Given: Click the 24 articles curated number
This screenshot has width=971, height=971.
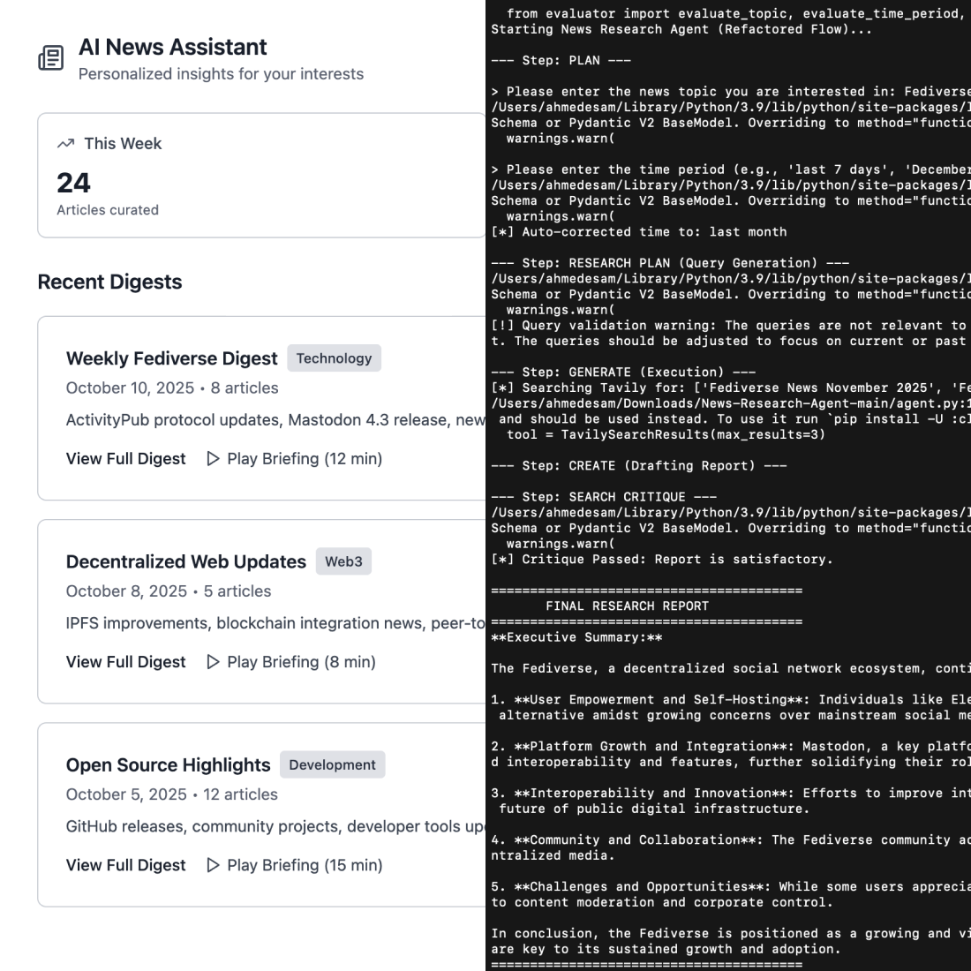Looking at the screenshot, I should coord(73,183).
